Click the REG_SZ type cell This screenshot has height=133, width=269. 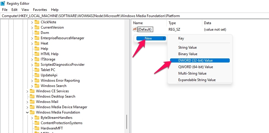tap(174, 29)
